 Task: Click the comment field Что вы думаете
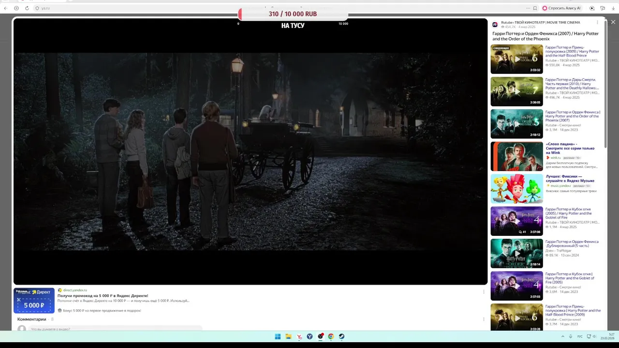(116, 329)
